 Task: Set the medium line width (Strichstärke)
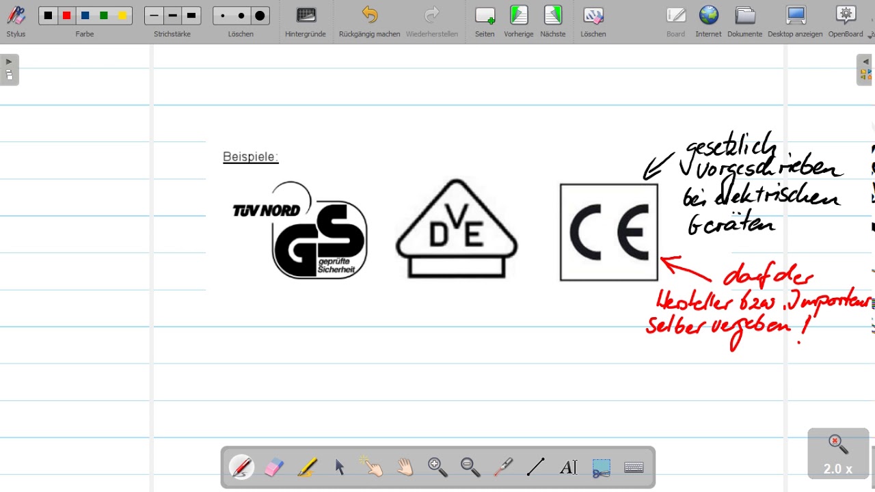[172, 16]
